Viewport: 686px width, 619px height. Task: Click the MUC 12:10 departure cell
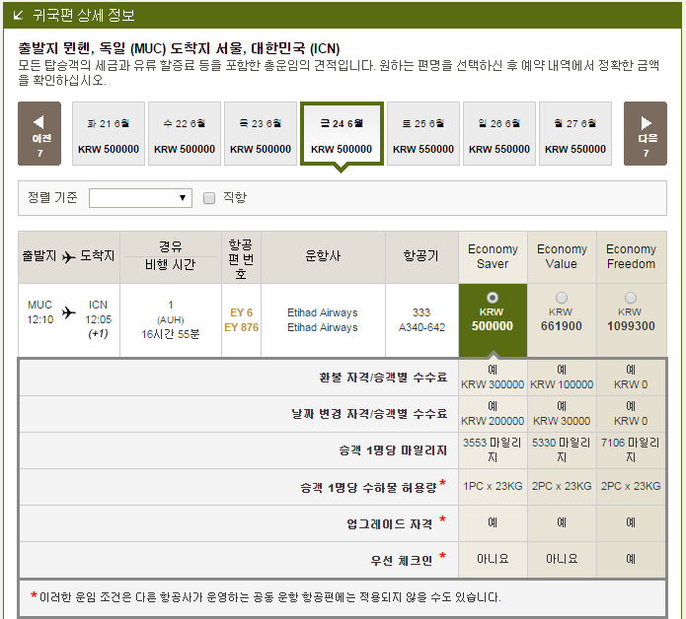coord(40,311)
